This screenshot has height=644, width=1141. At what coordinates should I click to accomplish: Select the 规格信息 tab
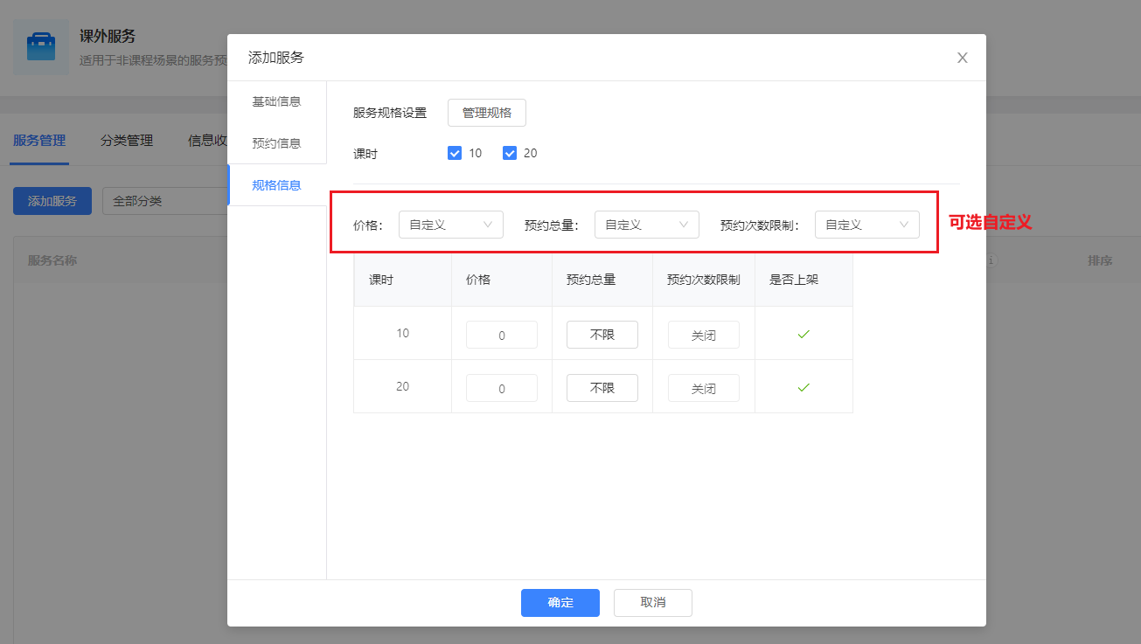(x=276, y=185)
